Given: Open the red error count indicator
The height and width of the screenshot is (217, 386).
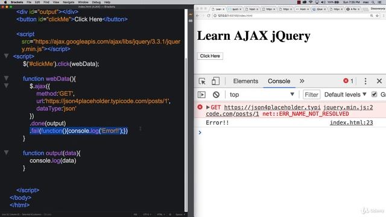Looking at the screenshot, I should click(349, 81).
